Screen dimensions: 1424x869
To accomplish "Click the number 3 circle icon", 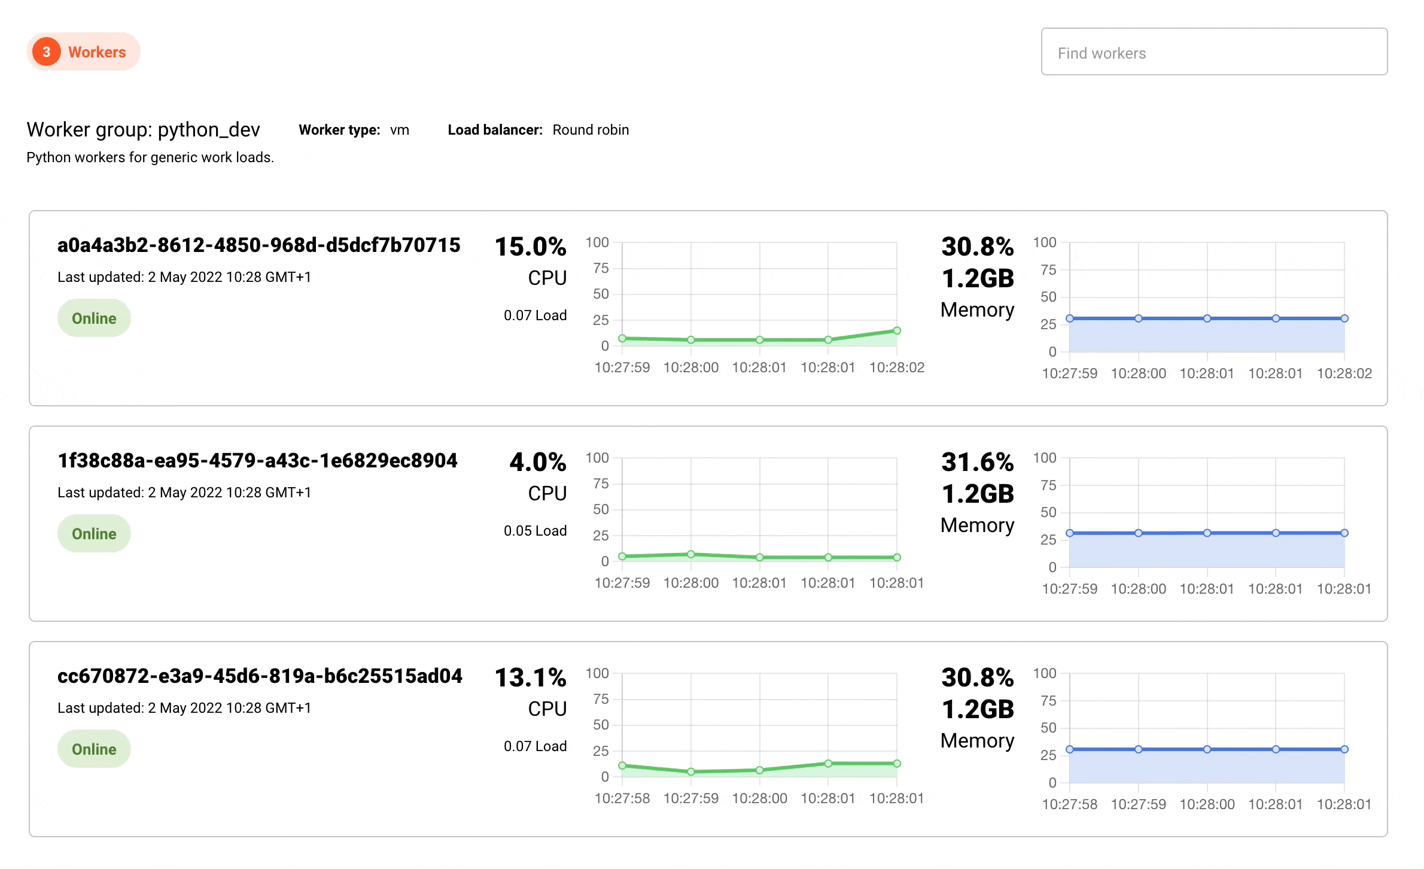I will coord(46,52).
